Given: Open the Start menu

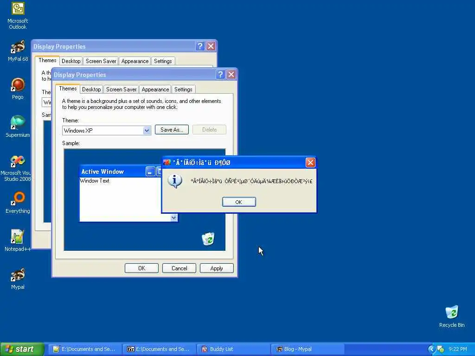Looking at the screenshot, I should [x=21, y=349].
